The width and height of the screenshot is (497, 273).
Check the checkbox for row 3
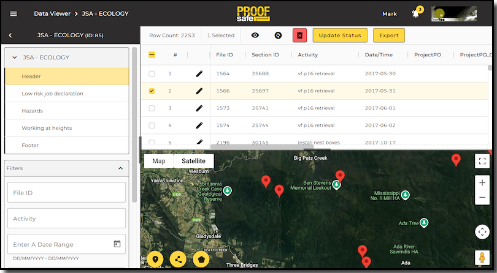[x=152, y=108]
